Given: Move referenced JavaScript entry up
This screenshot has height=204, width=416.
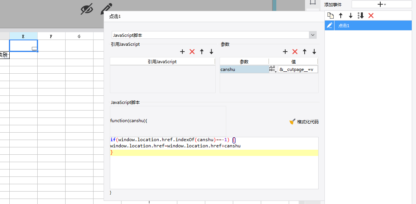Looking at the screenshot, I should click(x=202, y=52).
